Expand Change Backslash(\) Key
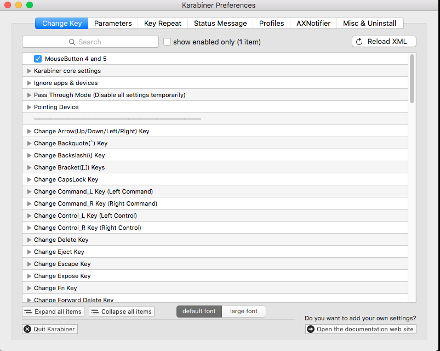 (x=29, y=156)
